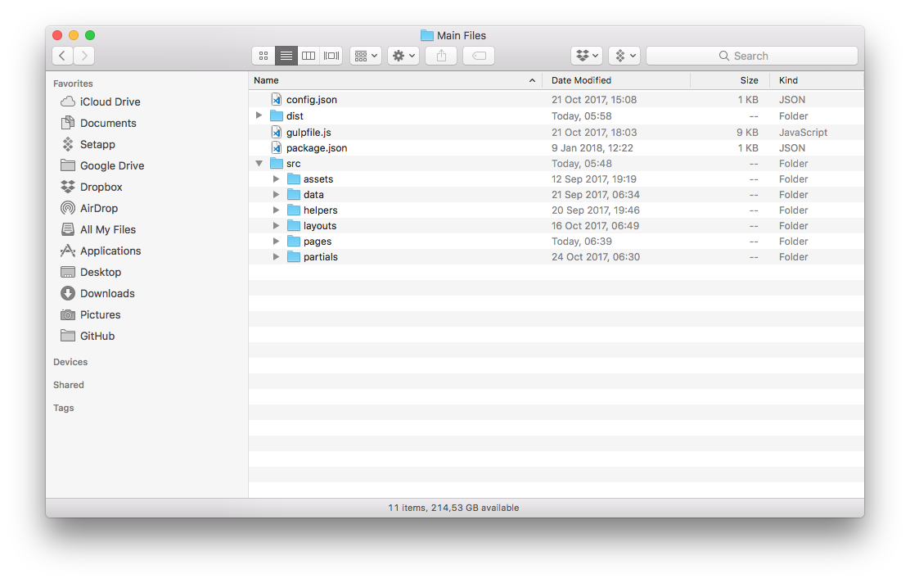Expand the helpers folder

tap(277, 210)
